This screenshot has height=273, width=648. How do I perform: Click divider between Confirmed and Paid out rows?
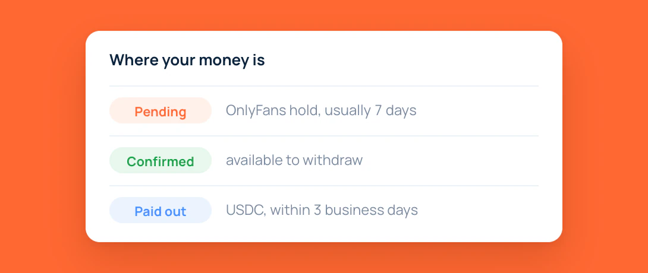[x=324, y=186]
